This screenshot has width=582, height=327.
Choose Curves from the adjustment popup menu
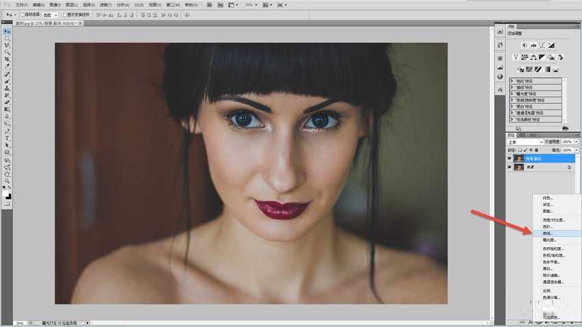coord(548,233)
